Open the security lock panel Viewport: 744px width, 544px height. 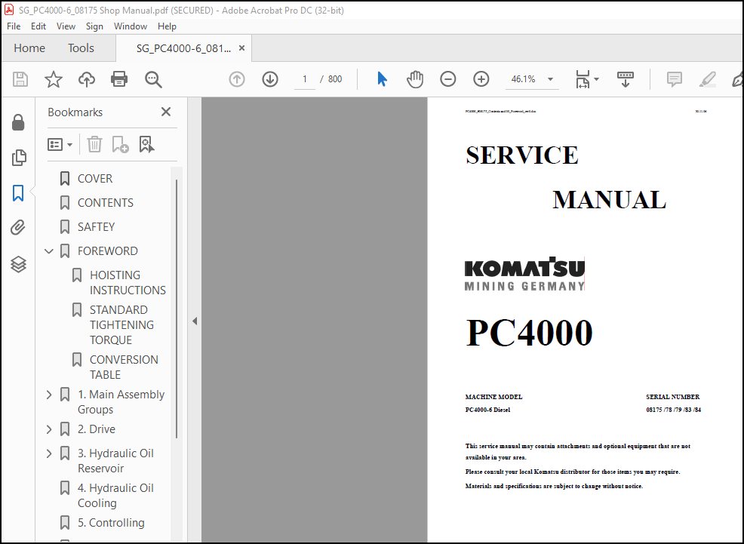click(18, 122)
